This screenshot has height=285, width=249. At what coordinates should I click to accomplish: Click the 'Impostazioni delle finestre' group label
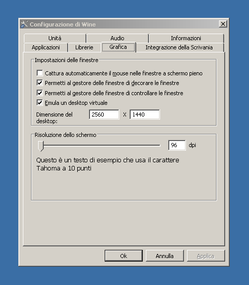[67, 60]
